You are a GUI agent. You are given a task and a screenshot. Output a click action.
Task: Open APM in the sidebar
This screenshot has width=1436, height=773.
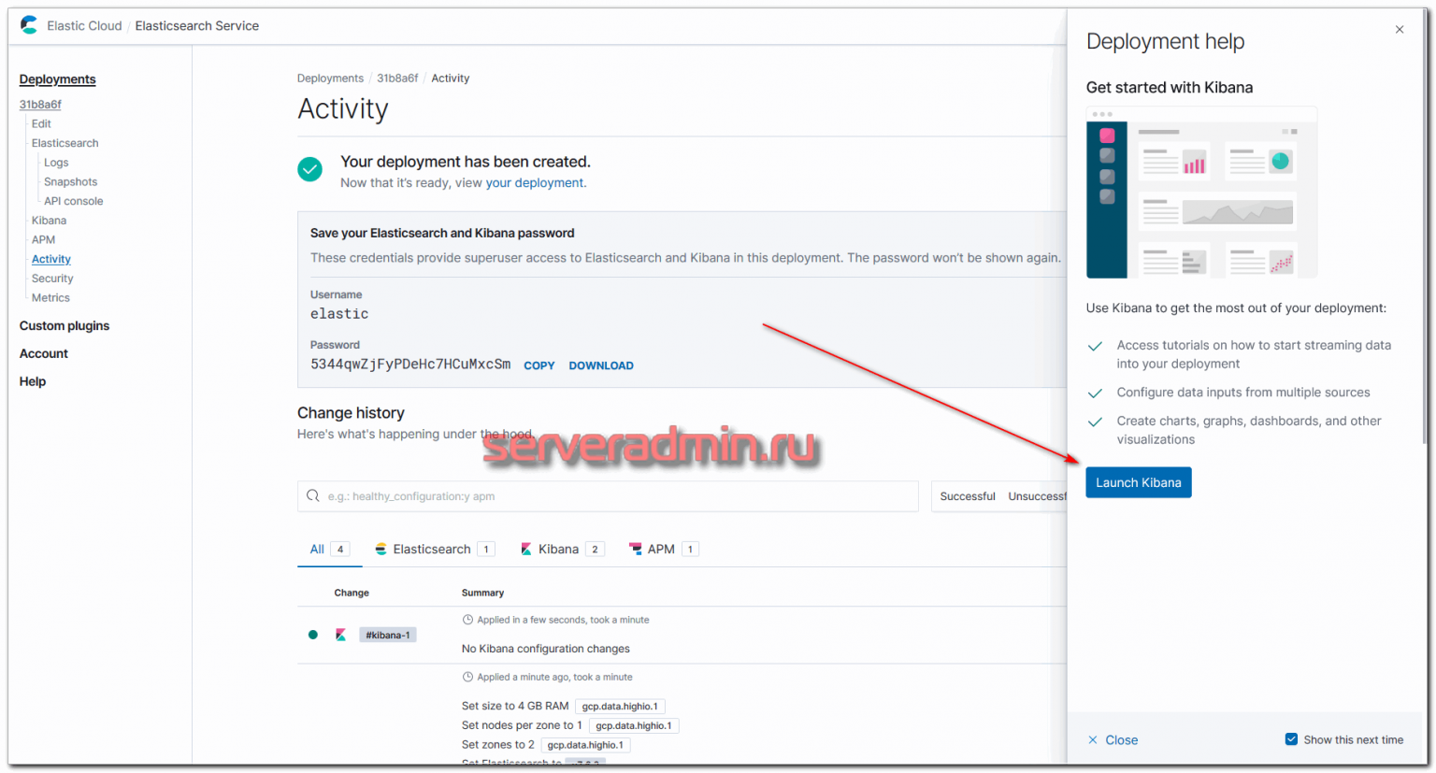tap(43, 240)
